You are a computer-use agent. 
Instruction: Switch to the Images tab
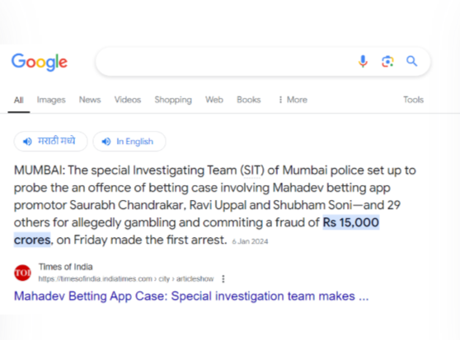tap(51, 100)
